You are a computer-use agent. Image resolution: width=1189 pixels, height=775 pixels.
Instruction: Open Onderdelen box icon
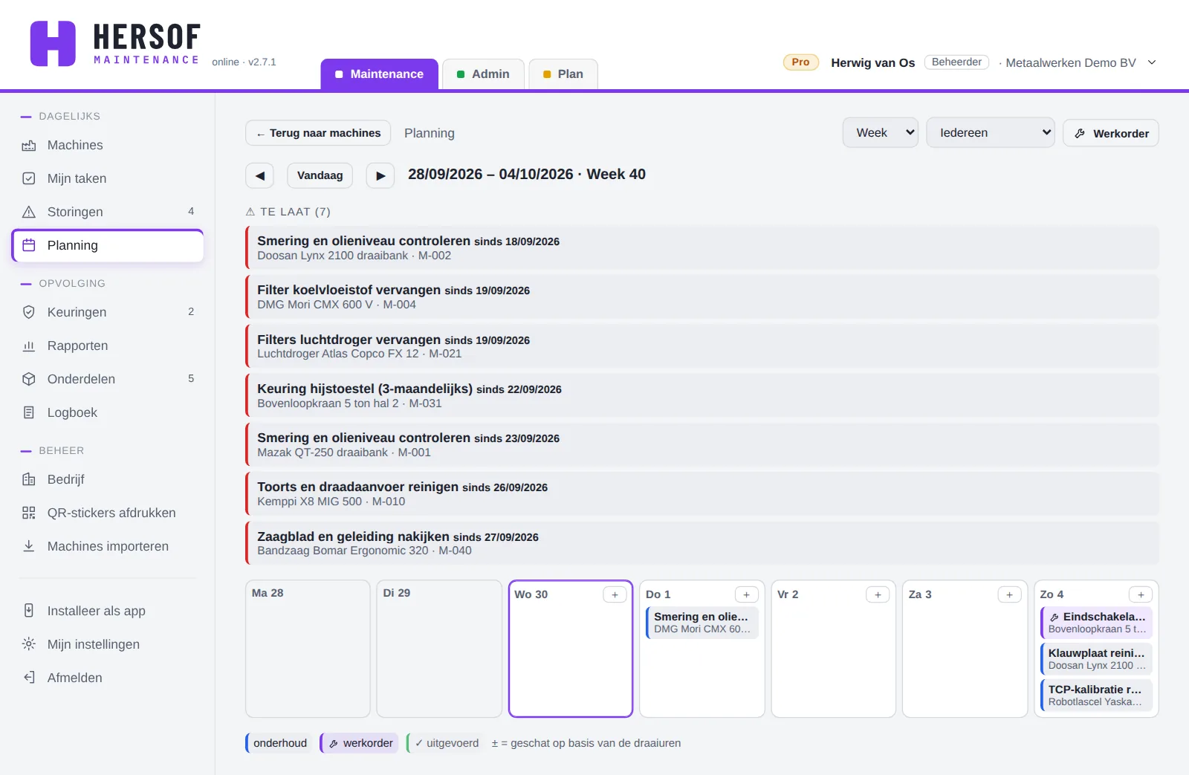29,379
